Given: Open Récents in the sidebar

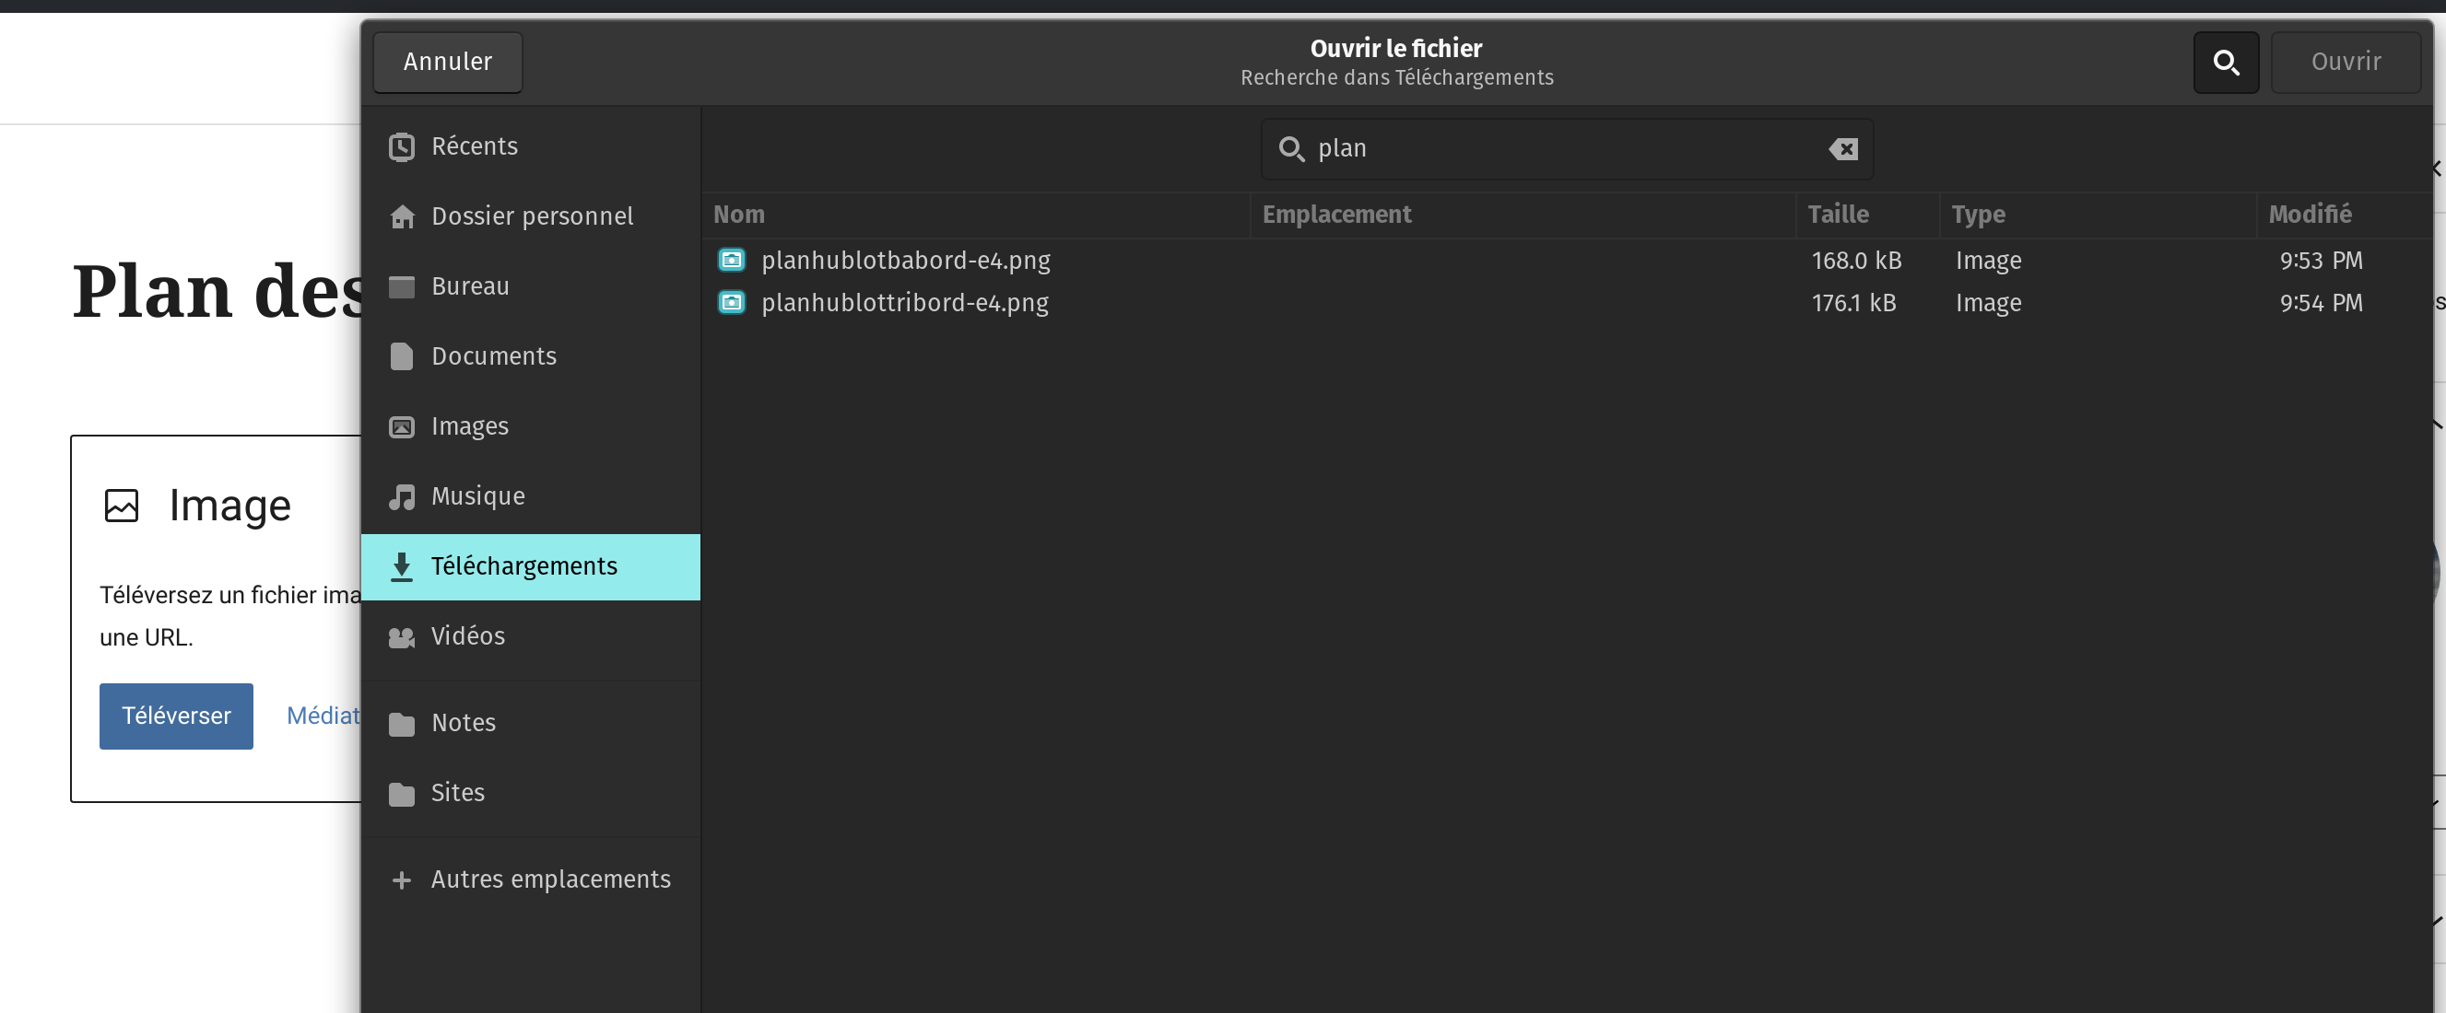Looking at the screenshot, I should click(531, 147).
